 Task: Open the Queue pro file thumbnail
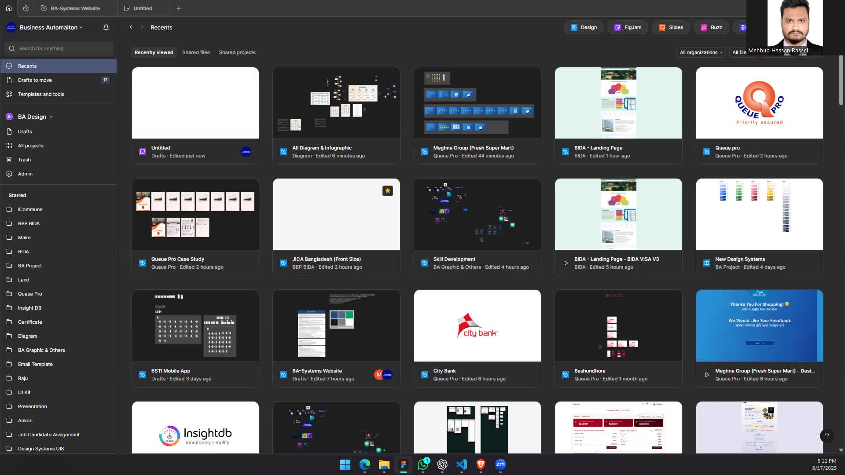click(x=759, y=103)
